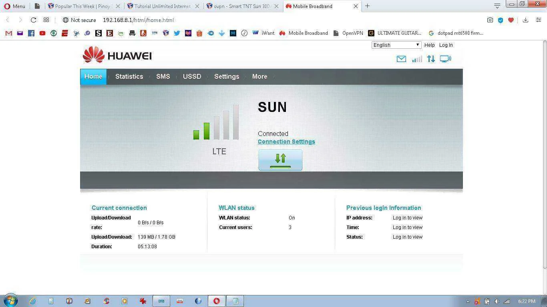Open the ULTIMATE GUITAR bookmark
Image resolution: width=547 pixels, height=307 pixels.
(395, 33)
